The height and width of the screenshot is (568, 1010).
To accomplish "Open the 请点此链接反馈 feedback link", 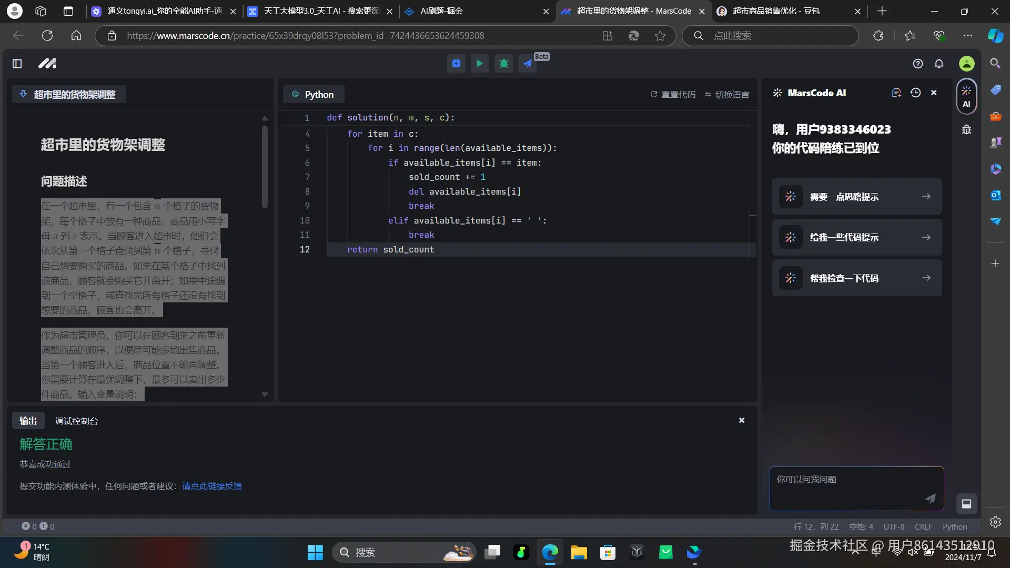I will click(212, 486).
